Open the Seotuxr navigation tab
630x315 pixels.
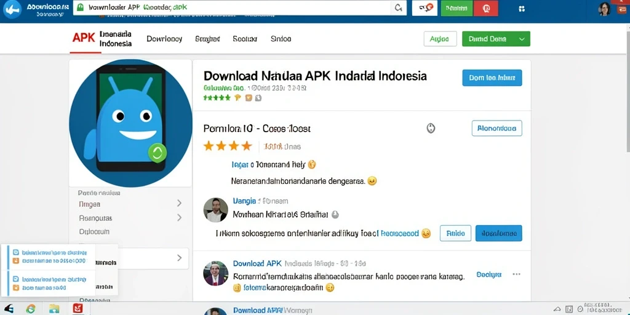click(x=245, y=39)
